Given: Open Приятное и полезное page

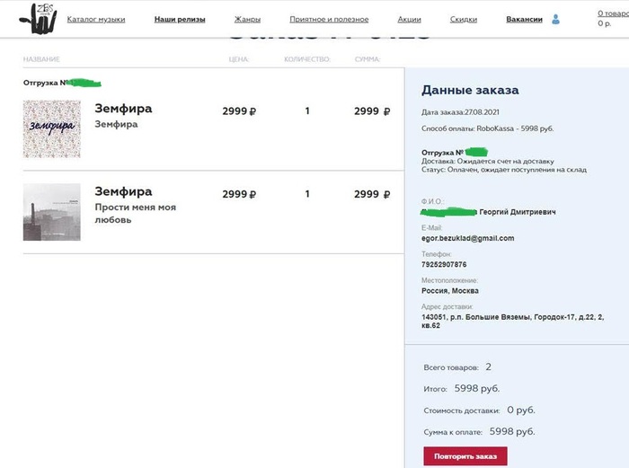Looking at the screenshot, I should [x=328, y=19].
